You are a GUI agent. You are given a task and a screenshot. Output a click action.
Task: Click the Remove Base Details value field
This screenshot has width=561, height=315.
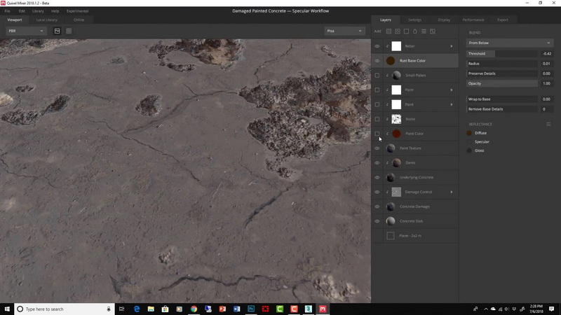pos(546,109)
